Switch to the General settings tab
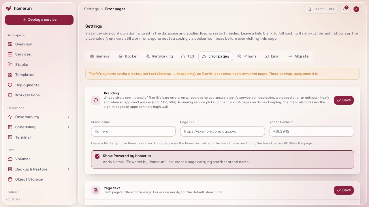This screenshot has width=369, height=207. [x=100, y=56]
